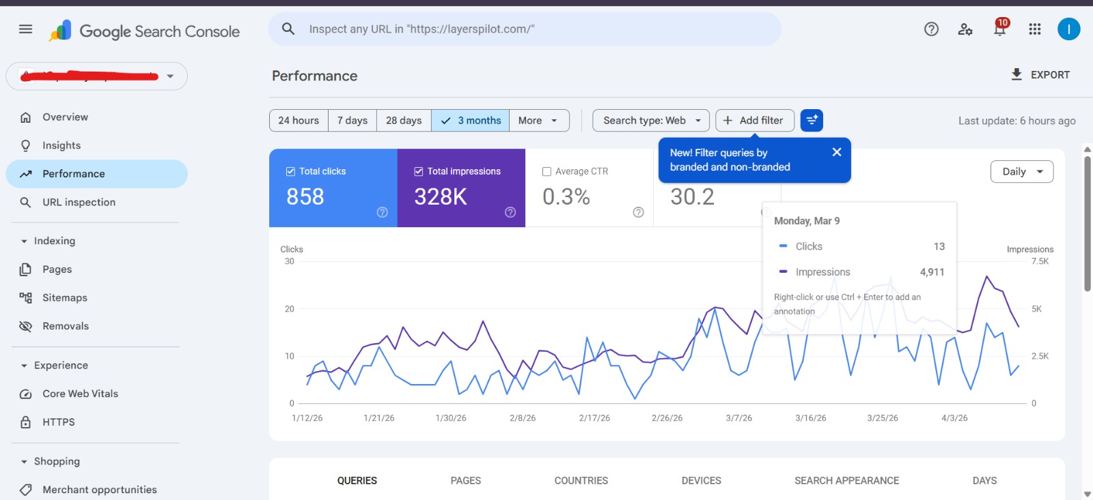Toggle the Total impressions checkbox
This screenshot has width=1093, height=500.
tap(419, 171)
